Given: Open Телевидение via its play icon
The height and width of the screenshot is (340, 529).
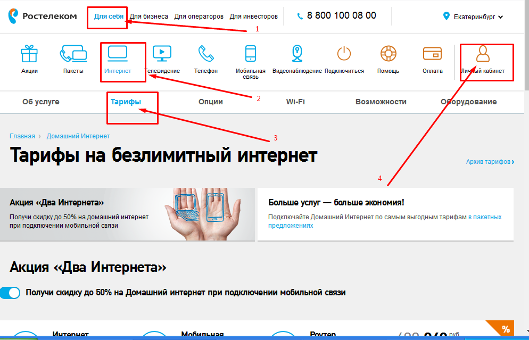Looking at the screenshot, I should (161, 53).
